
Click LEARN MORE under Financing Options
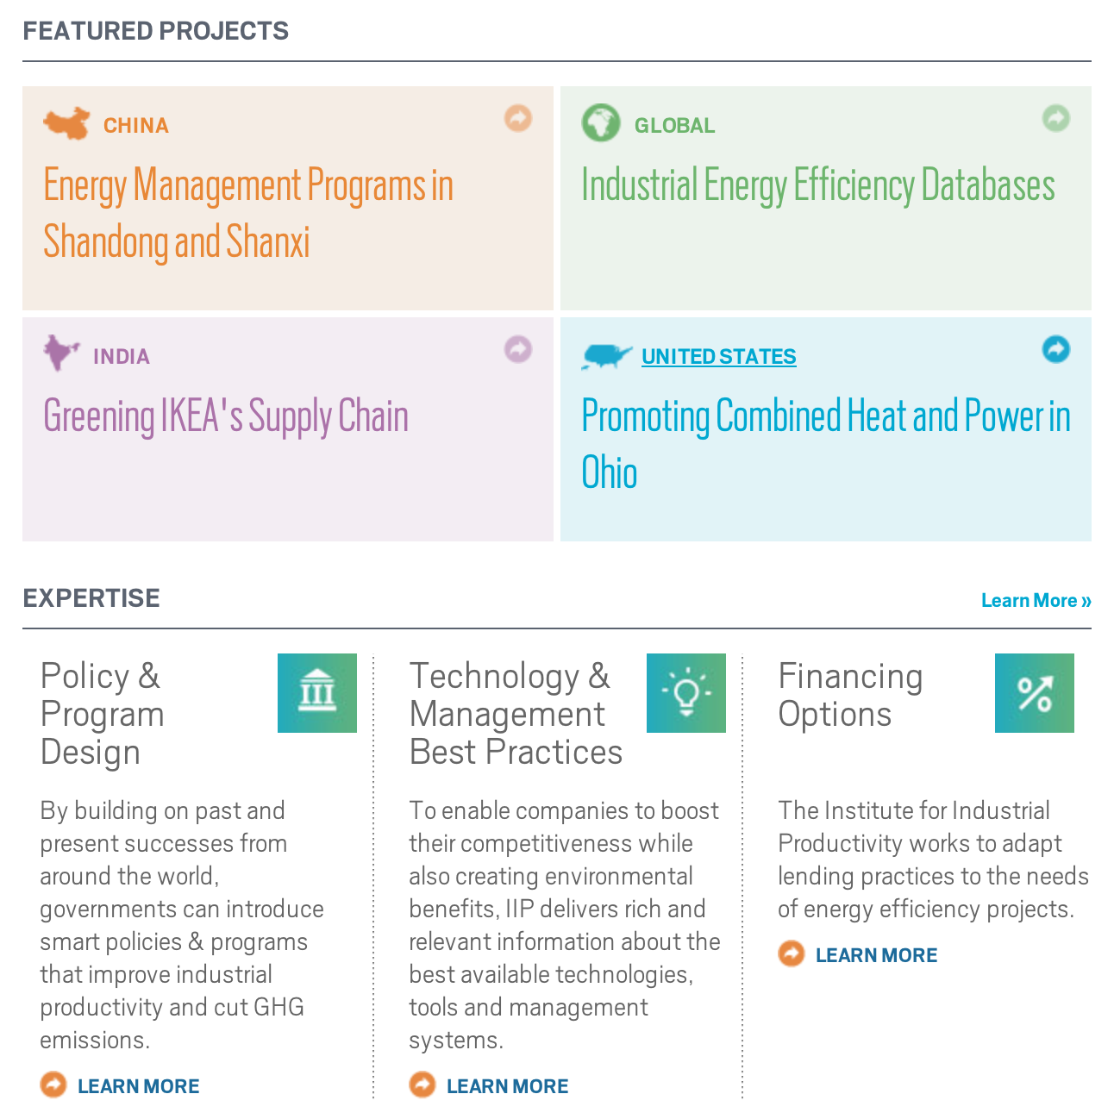(877, 955)
